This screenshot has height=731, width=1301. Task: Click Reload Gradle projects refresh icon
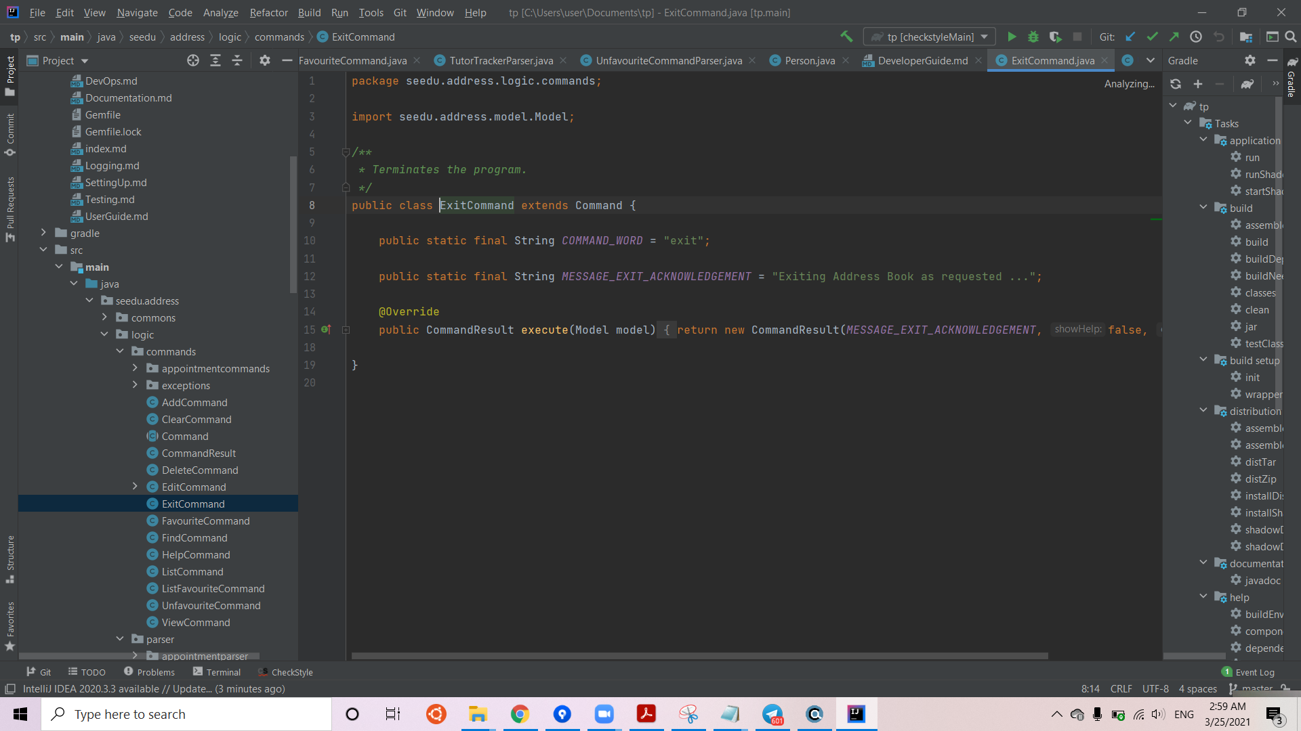coord(1176,84)
